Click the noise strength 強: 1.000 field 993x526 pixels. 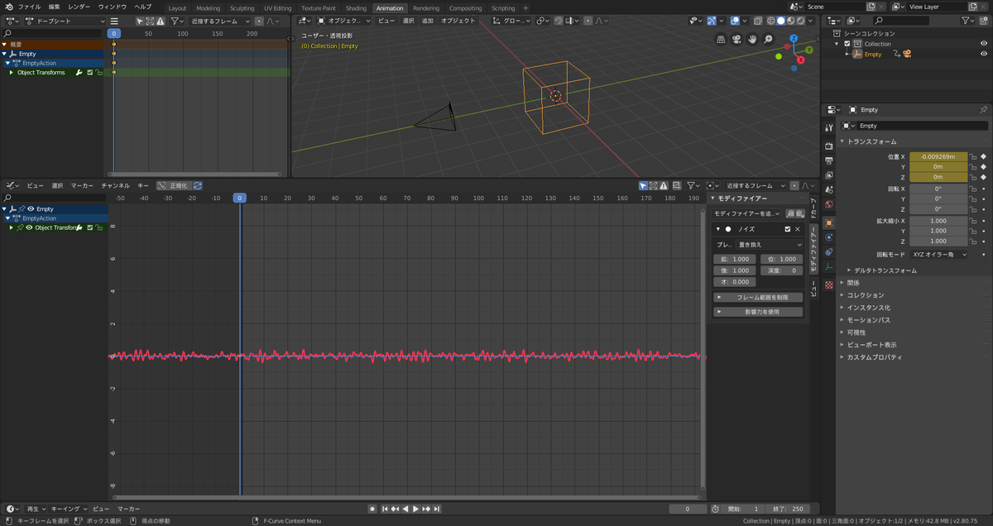coord(735,270)
